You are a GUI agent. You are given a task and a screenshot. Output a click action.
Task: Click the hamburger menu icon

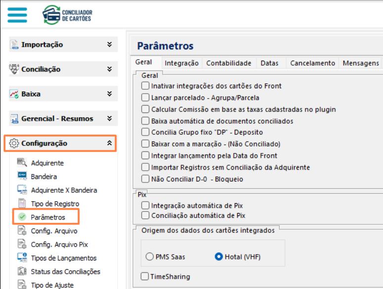(x=17, y=13)
